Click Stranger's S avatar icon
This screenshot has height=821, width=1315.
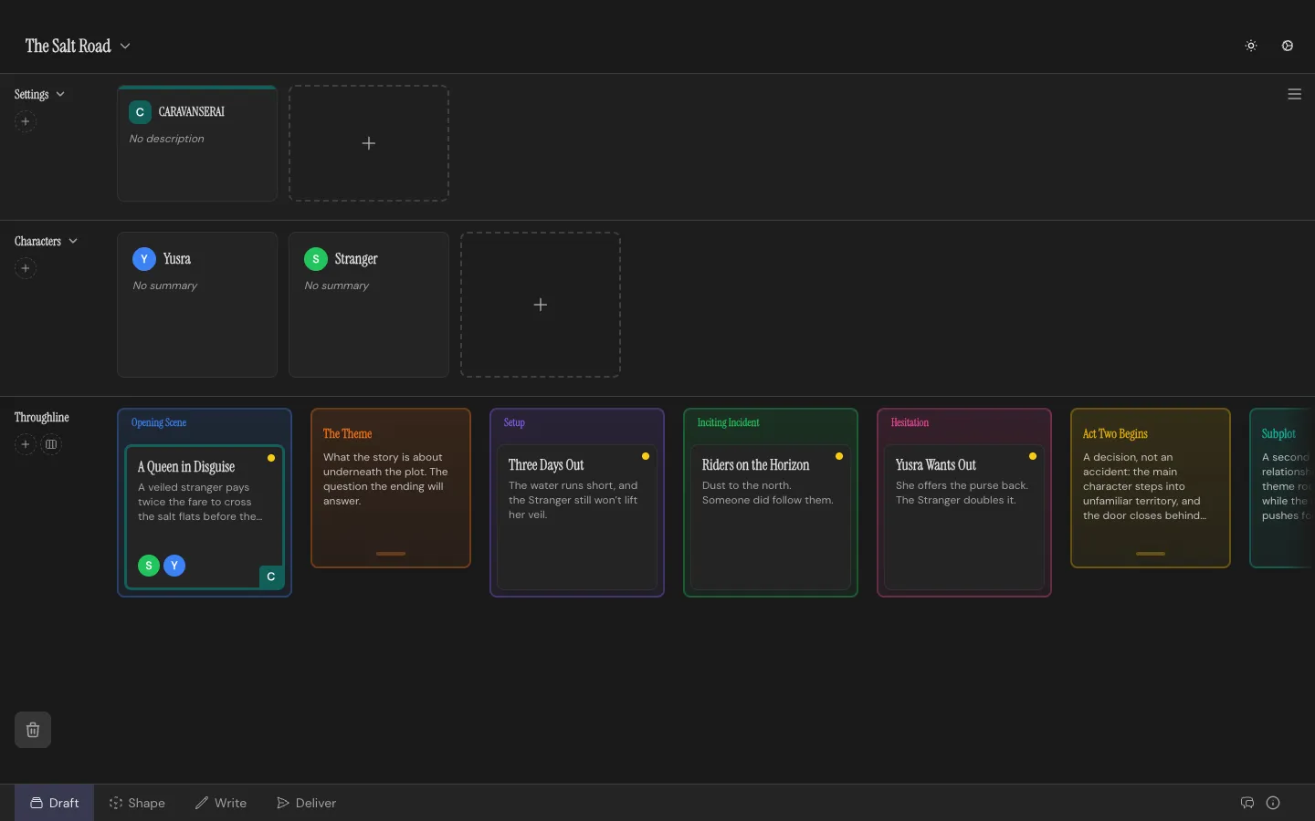coord(315,259)
